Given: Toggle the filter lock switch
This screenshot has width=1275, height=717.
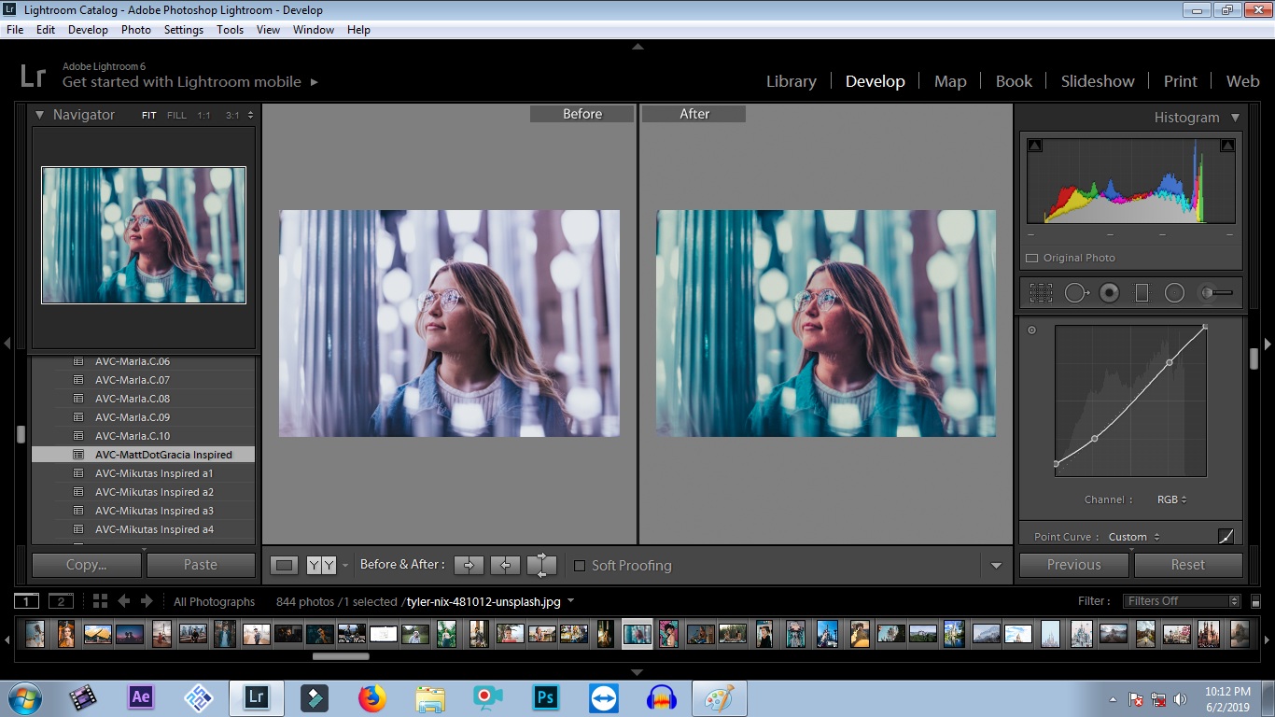Looking at the screenshot, I should [x=1255, y=602].
